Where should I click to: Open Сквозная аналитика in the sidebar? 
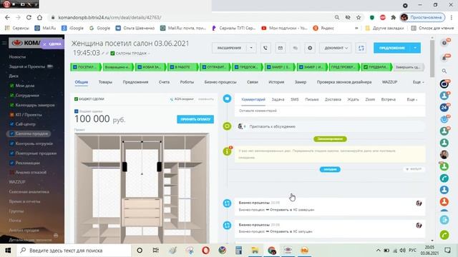[29, 192]
